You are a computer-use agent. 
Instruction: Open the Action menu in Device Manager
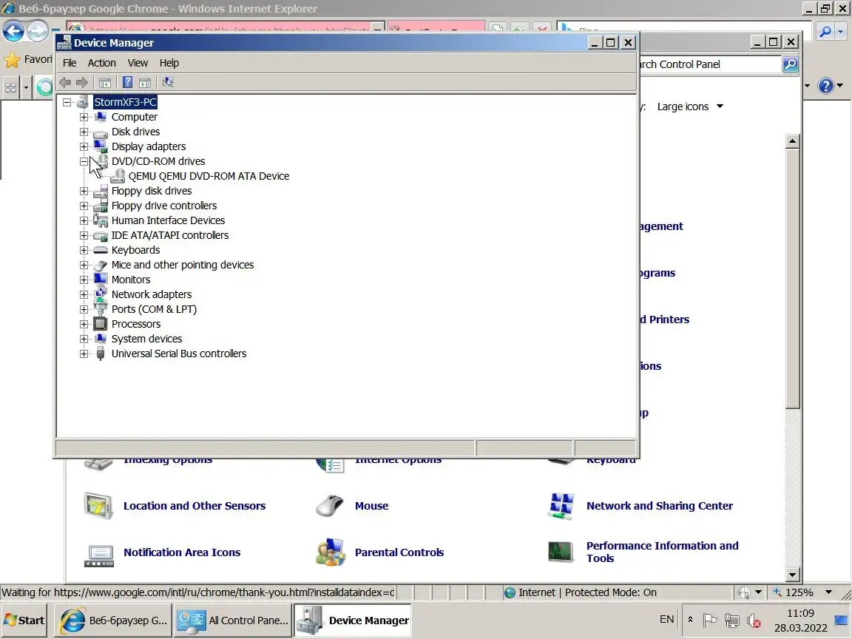101,63
